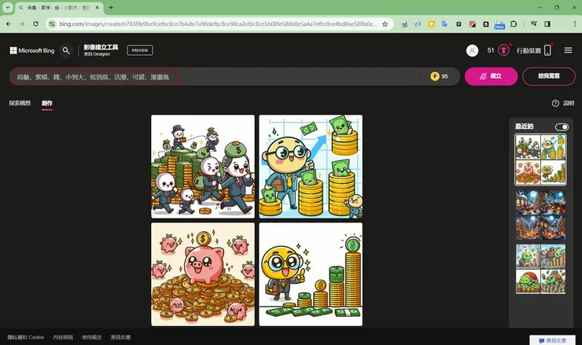Click the Bing search magnifier icon
582x345 pixels.
66,50
